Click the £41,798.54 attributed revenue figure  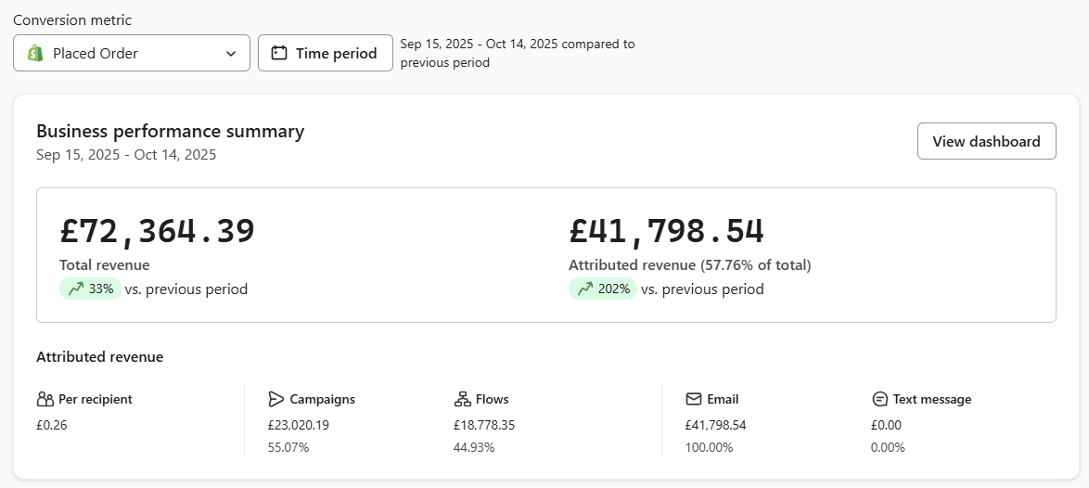tap(666, 231)
